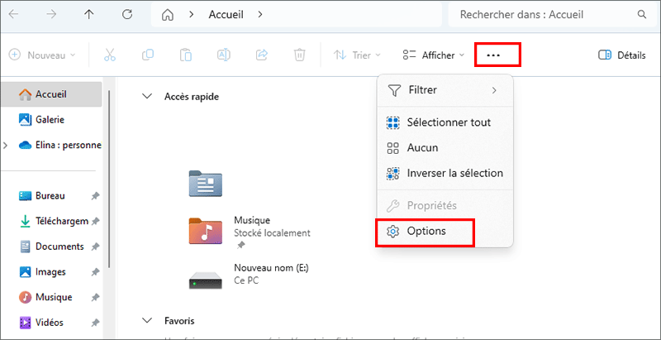Click the Ce PC location text
The height and width of the screenshot is (340, 661).
click(246, 280)
